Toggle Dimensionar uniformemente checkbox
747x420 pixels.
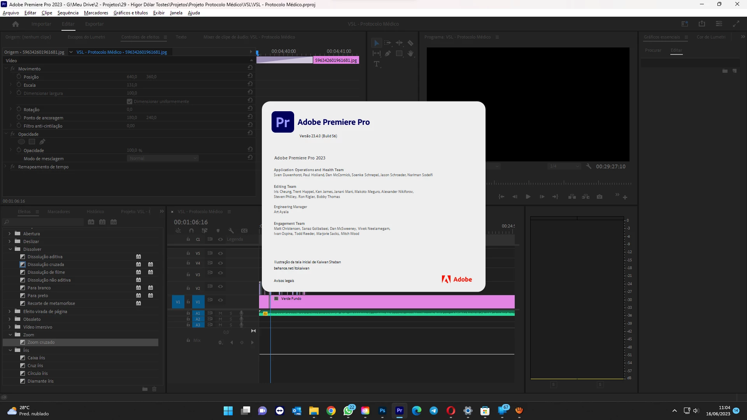130,101
